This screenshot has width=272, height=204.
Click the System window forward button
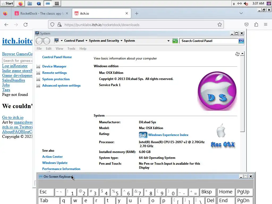click(47, 41)
